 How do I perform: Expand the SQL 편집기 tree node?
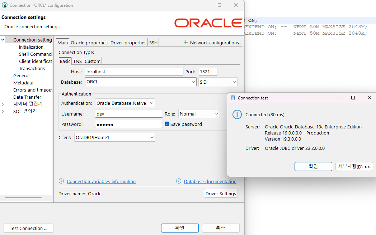(x=3, y=111)
